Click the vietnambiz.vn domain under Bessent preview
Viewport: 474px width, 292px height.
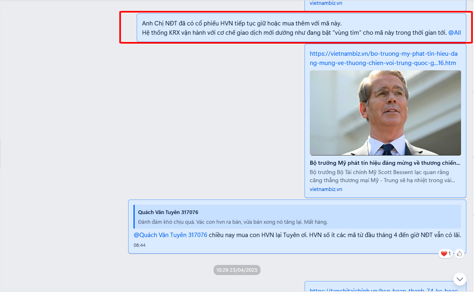[x=326, y=189]
